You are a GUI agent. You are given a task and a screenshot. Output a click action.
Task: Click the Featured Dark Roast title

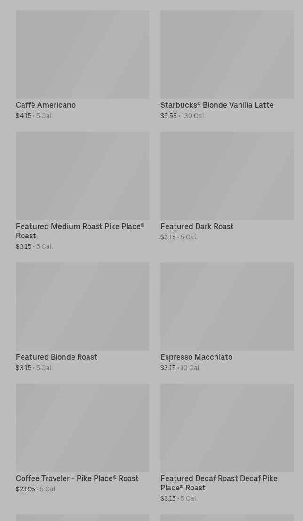[197, 227]
